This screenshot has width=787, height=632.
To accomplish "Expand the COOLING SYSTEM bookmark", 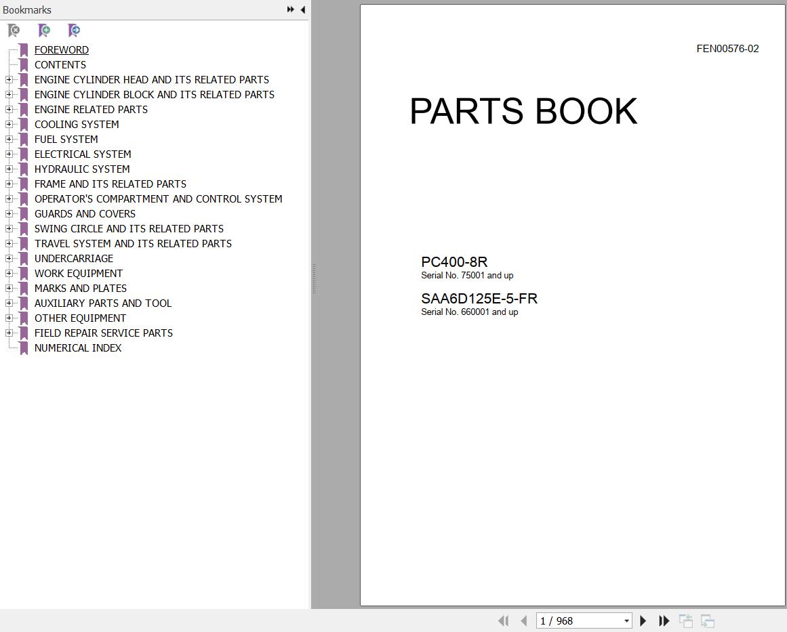I will [9, 125].
